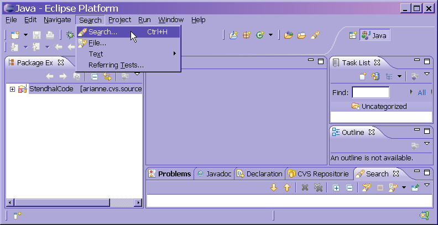Click the New Java Package icon

[247, 35]
